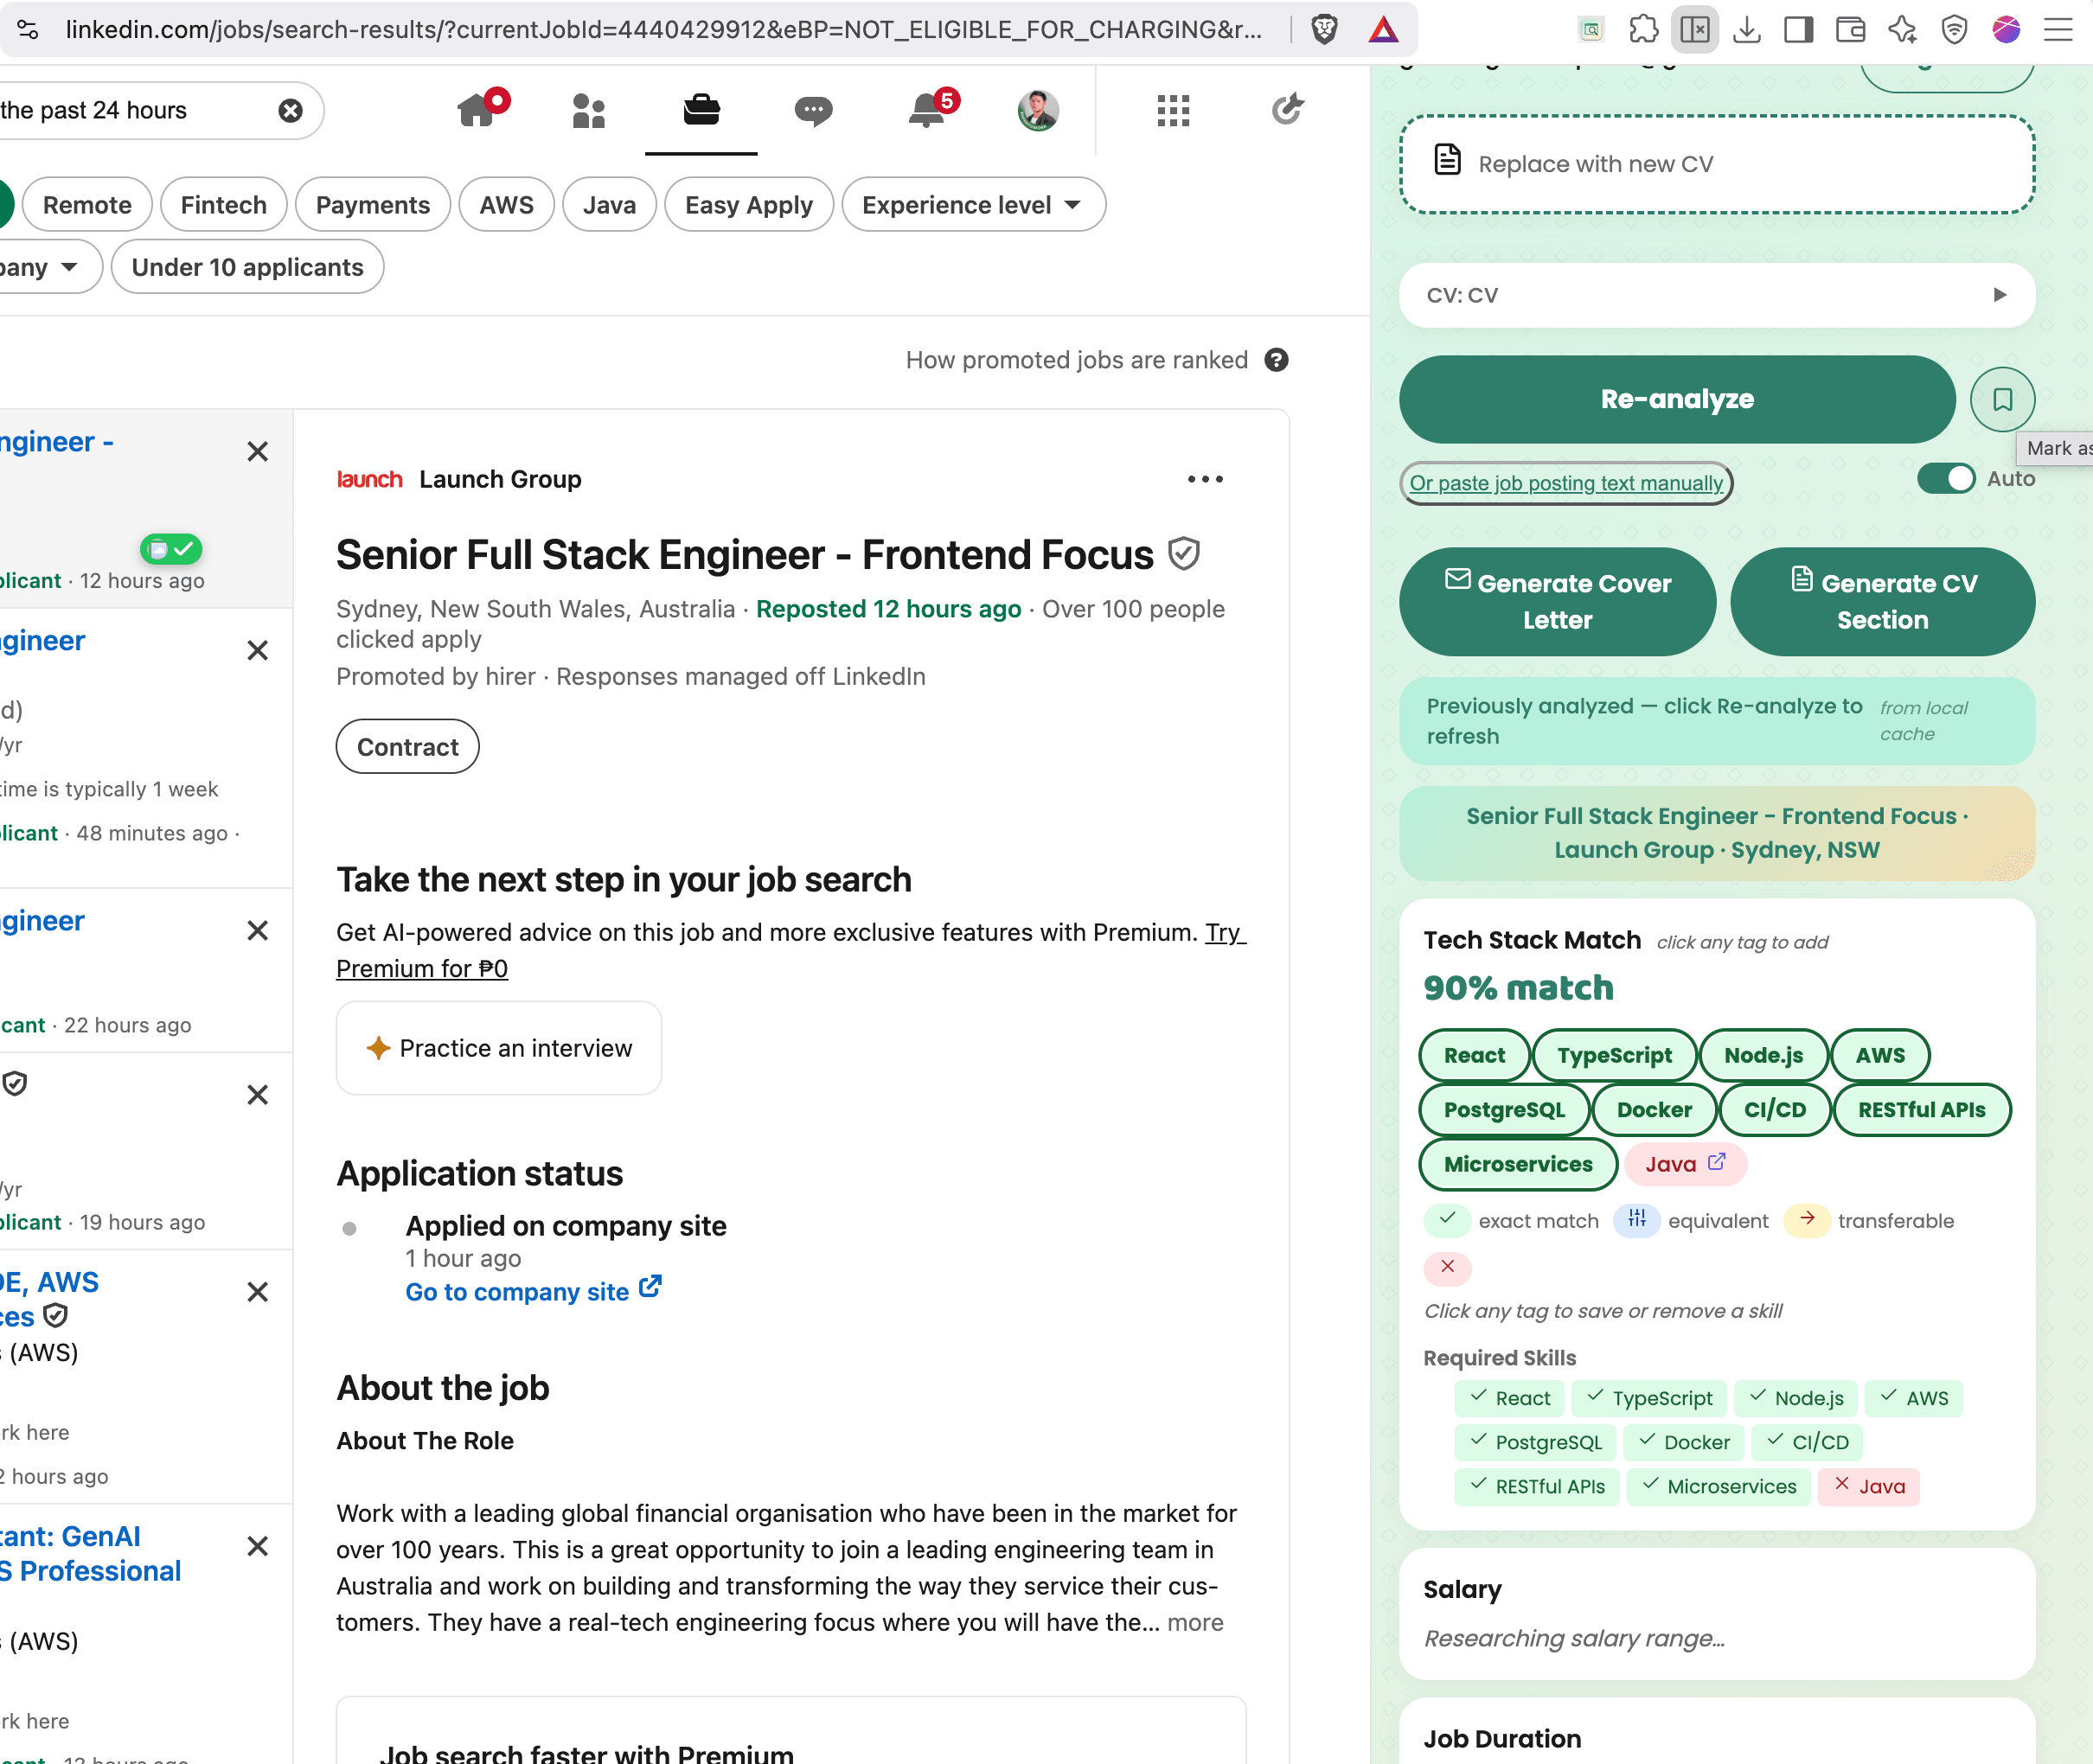This screenshot has height=1764, width=2093.
Task: Dismiss the job card posted 22 hours ago
Action: click(257, 931)
